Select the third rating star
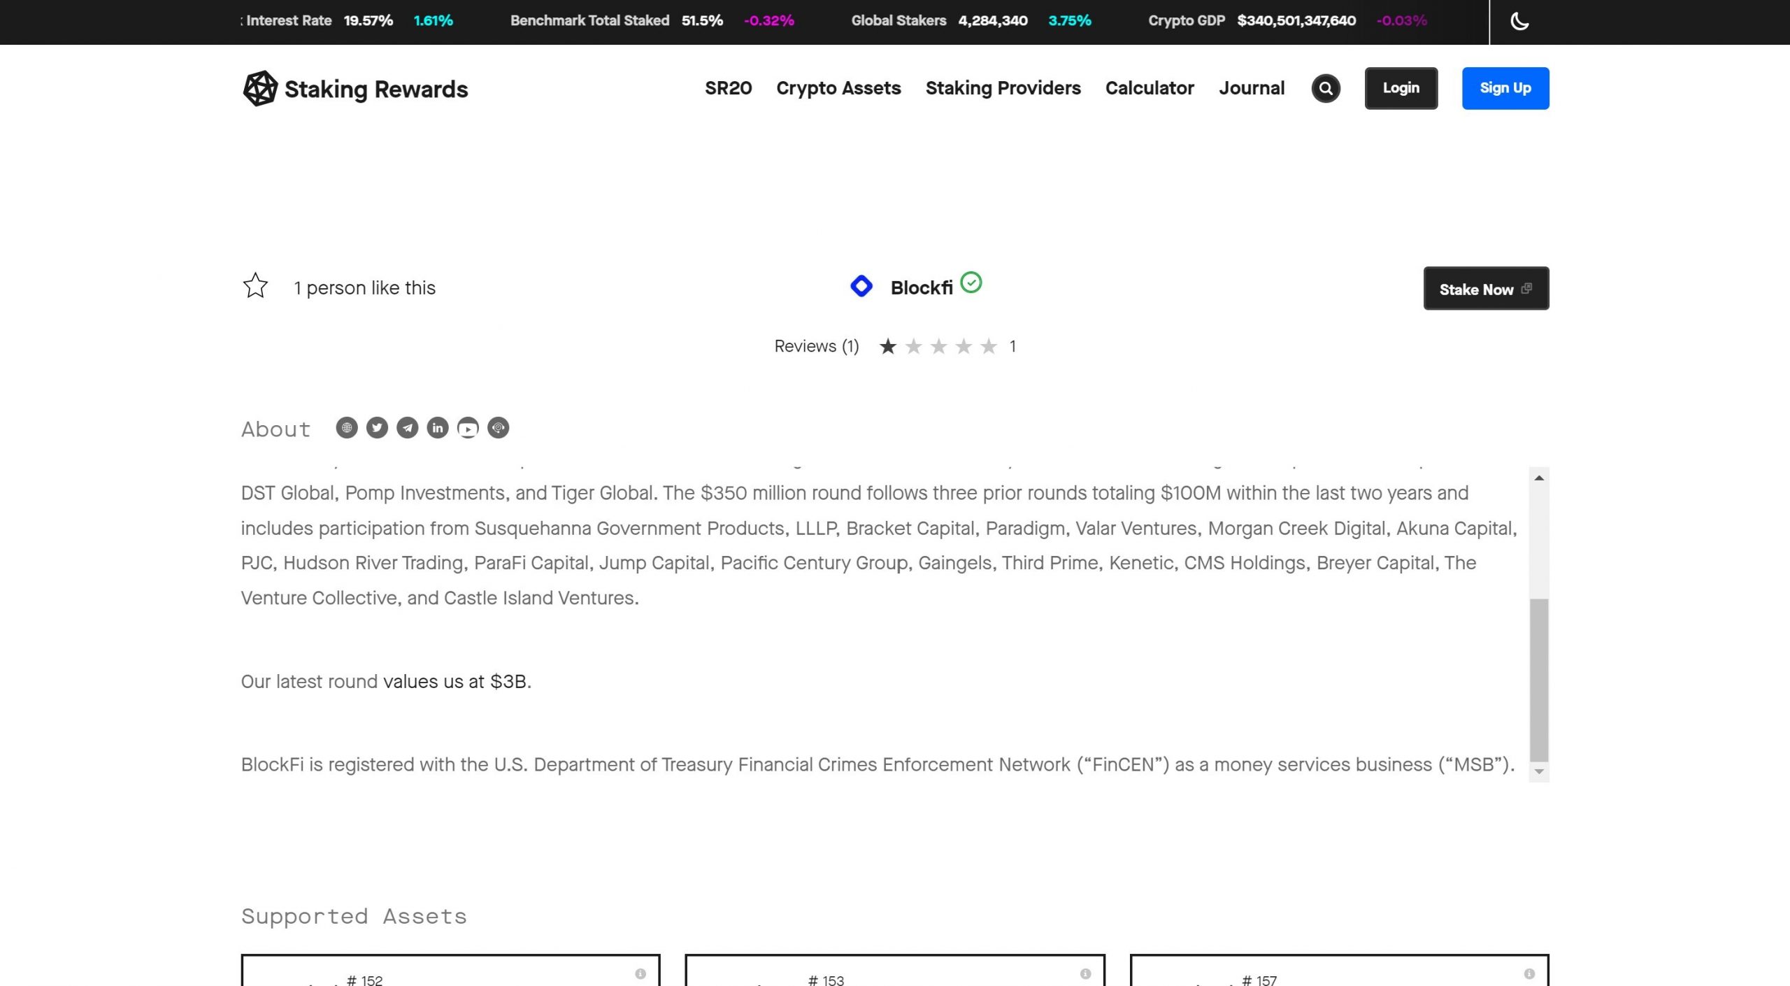This screenshot has height=986, width=1790. [x=938, y=346]
